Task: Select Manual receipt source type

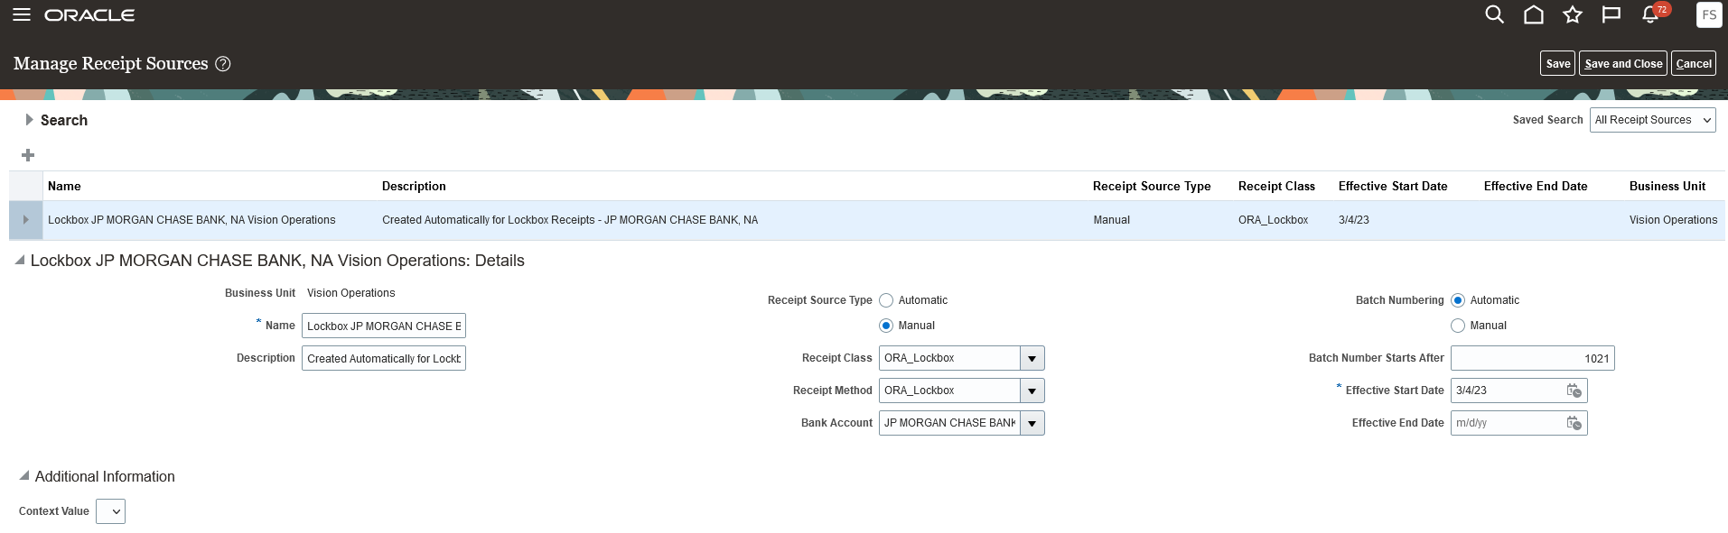Action: pos(886,326)
